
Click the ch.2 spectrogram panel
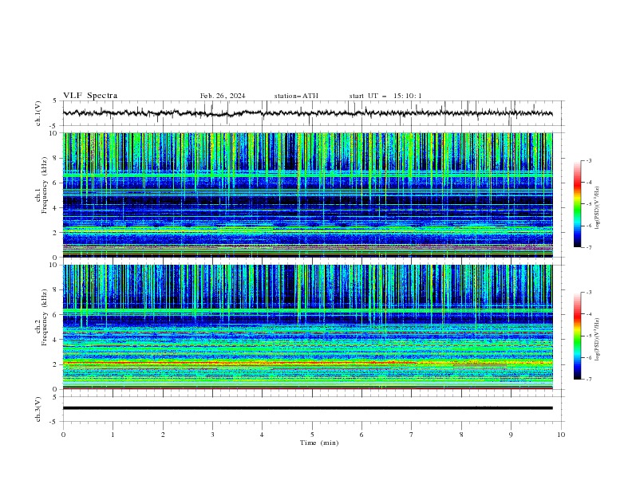(x=307, y=327)
